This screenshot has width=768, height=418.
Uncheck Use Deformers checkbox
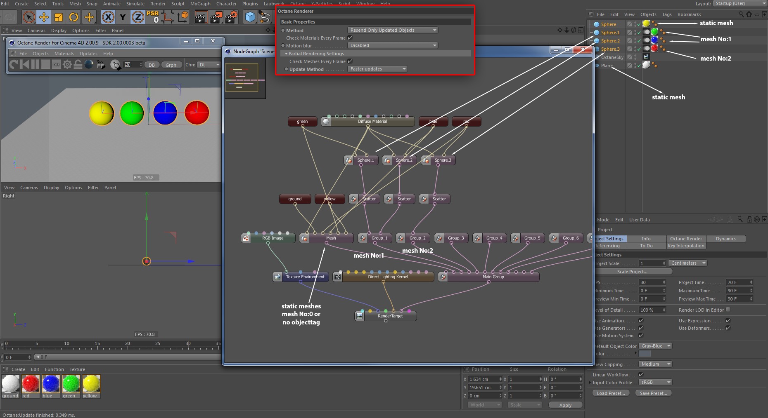(x=728, y=328)
